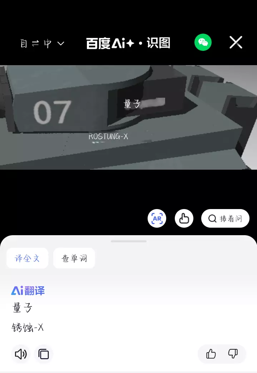Expand the language chevron next to 中

61,44
